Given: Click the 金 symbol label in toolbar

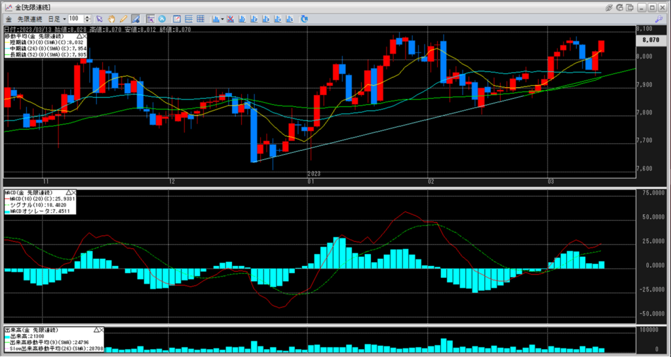Looking at the screenshot, I should coord(9,19).
